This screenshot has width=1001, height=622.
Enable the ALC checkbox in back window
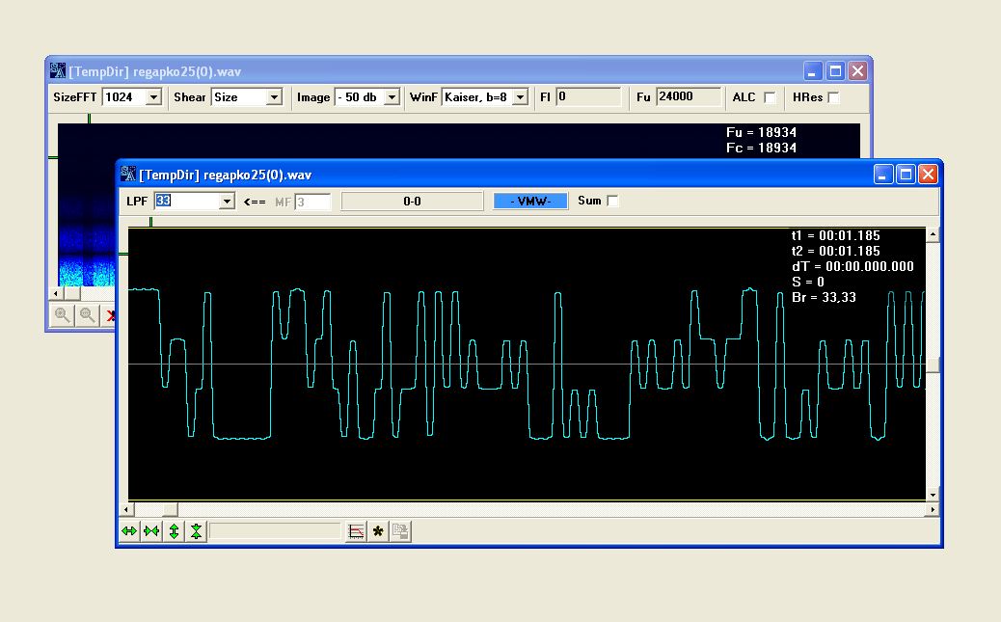tap(770, 97)
